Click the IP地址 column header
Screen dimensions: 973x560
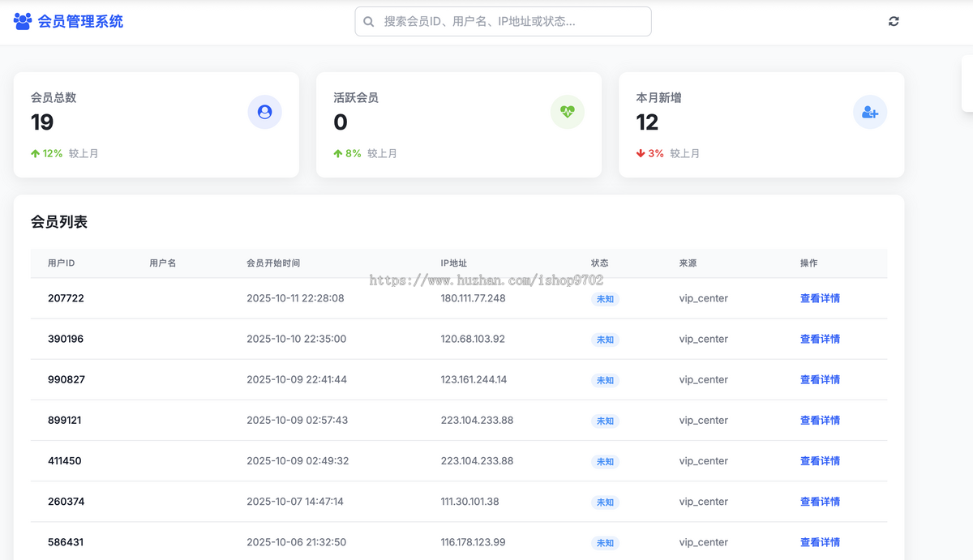[x=454, y=263]
